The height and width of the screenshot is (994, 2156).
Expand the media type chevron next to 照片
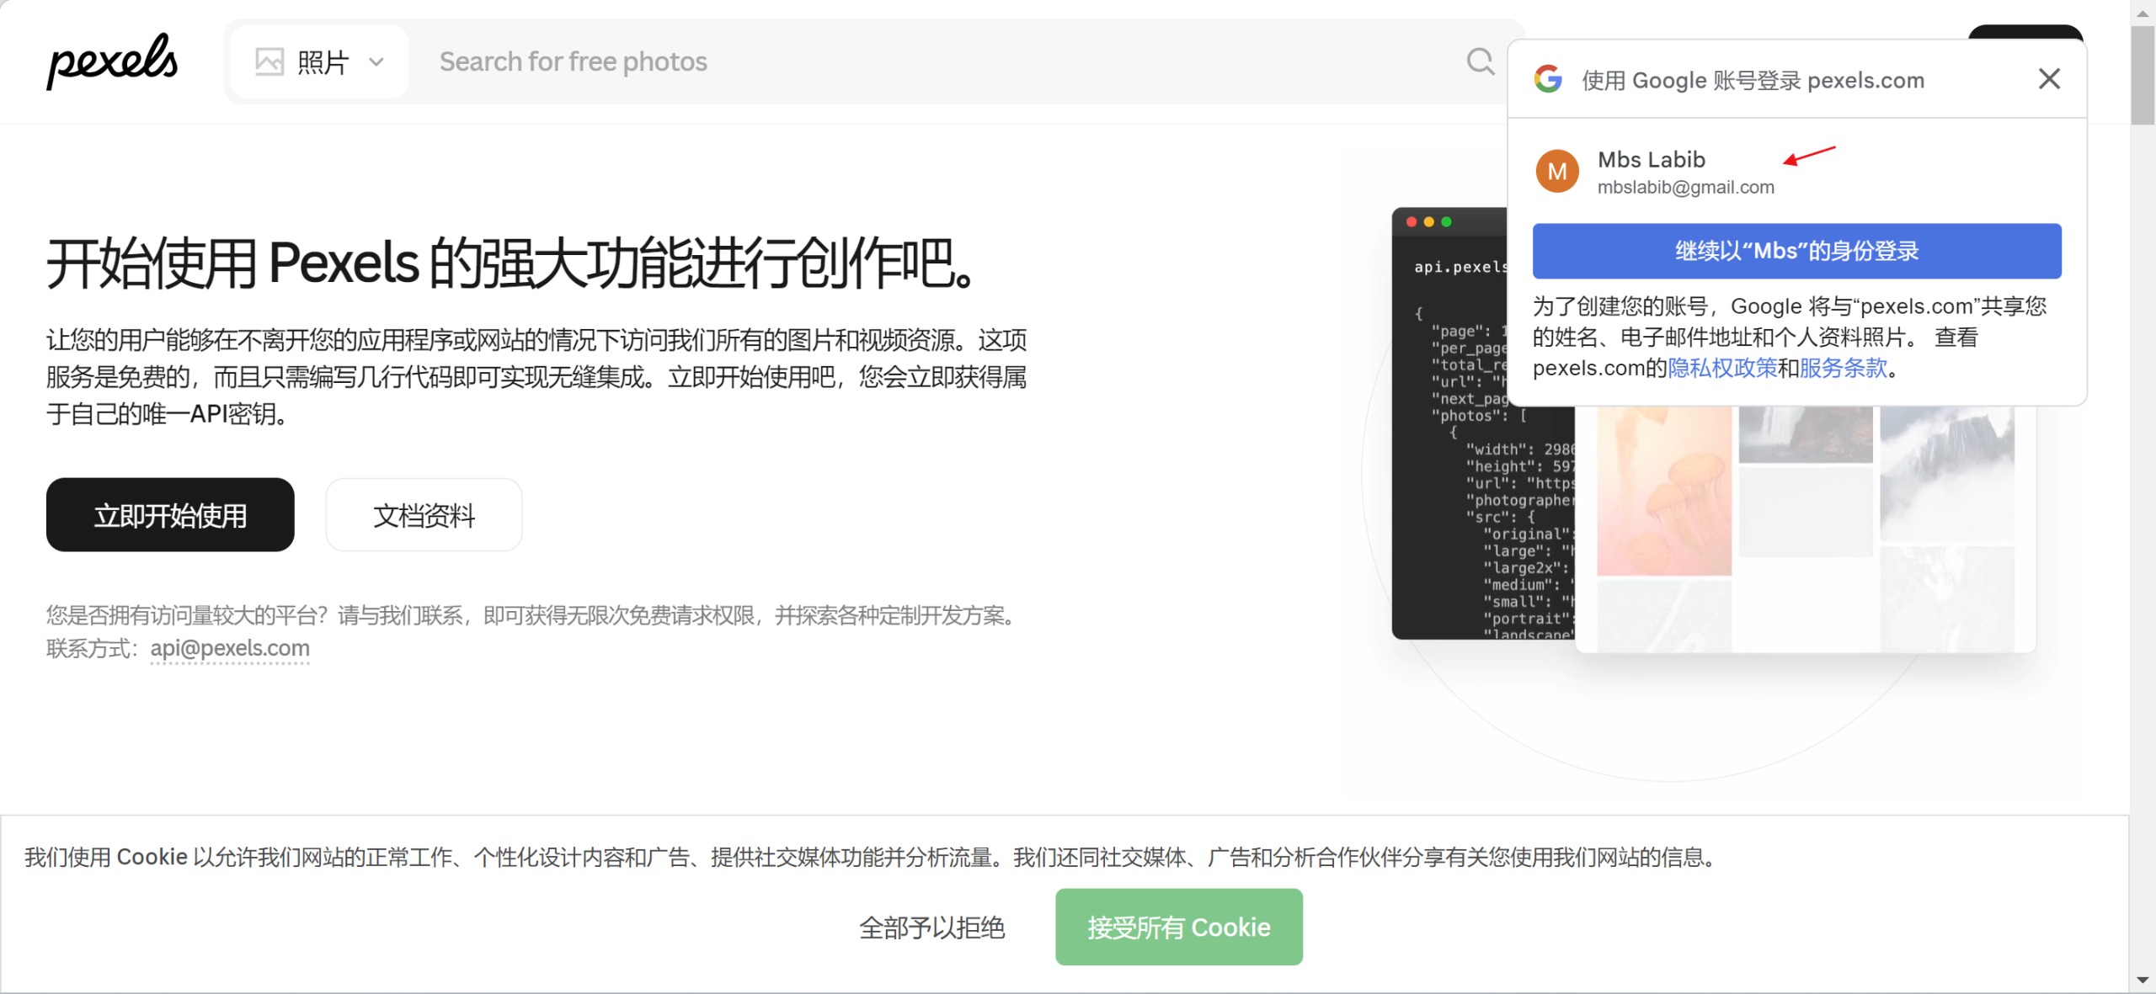pyautogui.click(x=376, y=61)
